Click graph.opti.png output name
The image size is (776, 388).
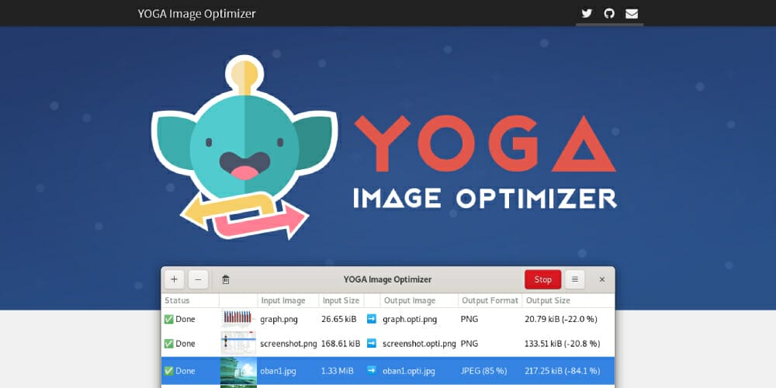pyautogui.click(x=410, y=319)
